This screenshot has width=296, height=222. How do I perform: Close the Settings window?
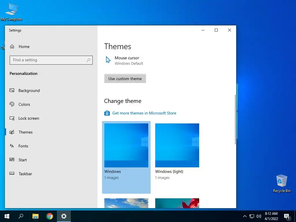[229, 30]
